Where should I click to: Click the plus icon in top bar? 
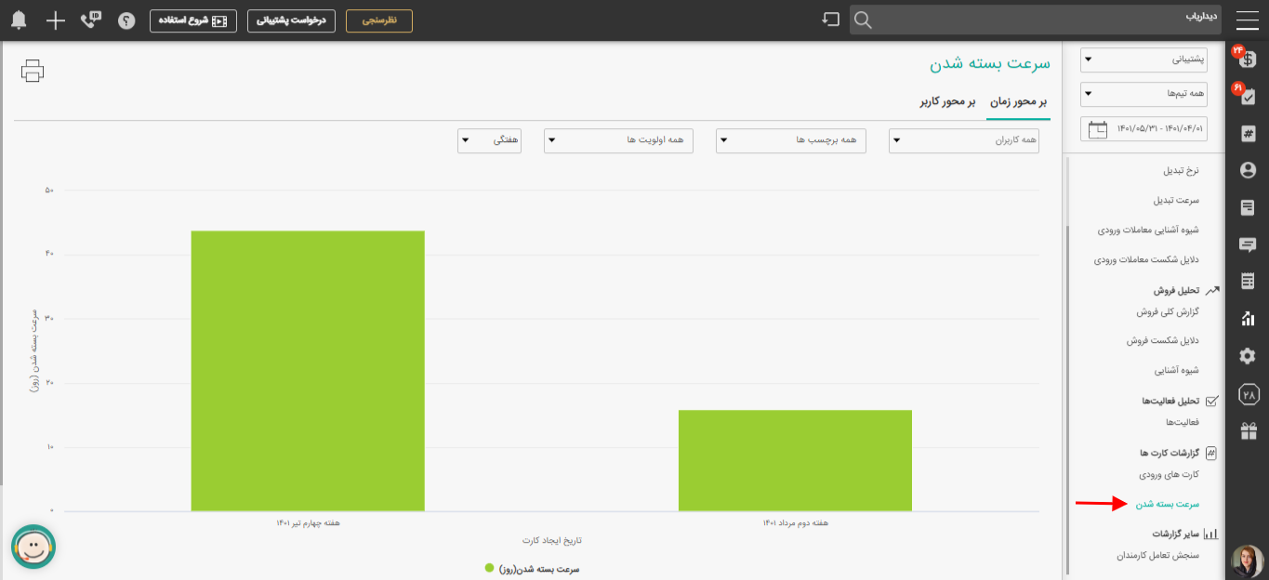(56, 20)
